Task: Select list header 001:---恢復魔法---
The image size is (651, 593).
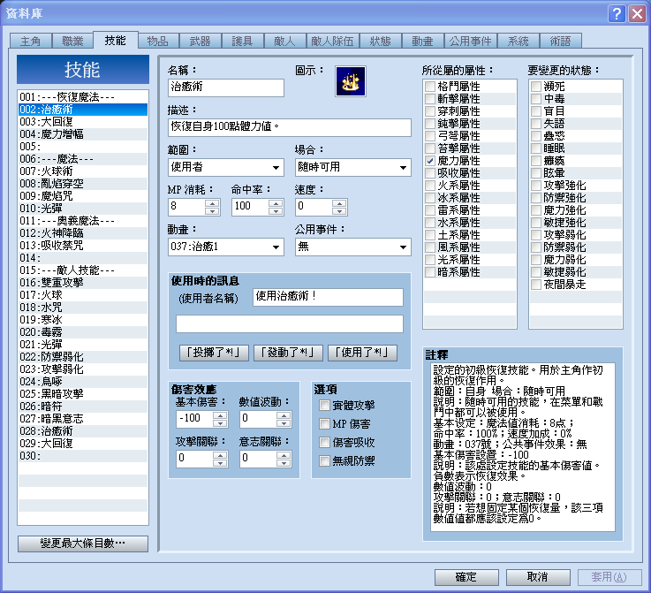Action: pos(83,96)
